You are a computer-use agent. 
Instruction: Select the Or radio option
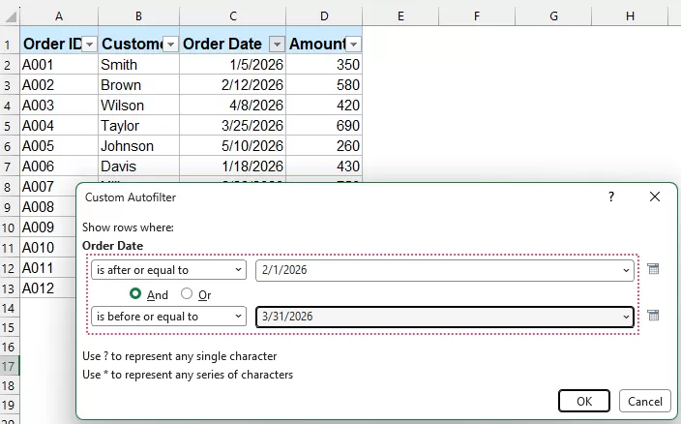tap(187, 293)
